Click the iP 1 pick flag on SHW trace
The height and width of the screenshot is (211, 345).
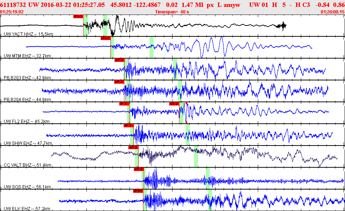point(128,126)
